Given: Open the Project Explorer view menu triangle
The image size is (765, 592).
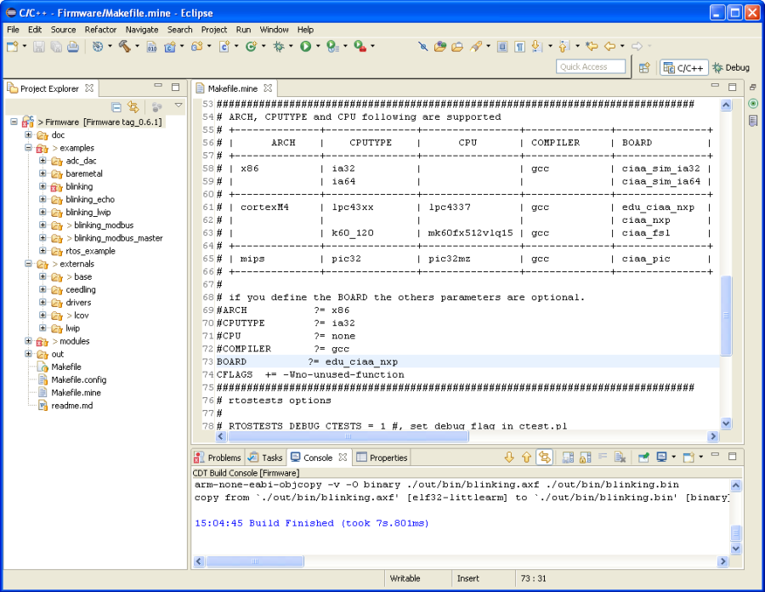Looking at the screenshot, I should pyautogui.click(x=178, y=105).
